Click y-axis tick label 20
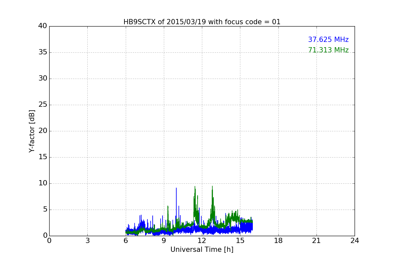394x262 pixels. pyautogui.click(x=43, y=131)
